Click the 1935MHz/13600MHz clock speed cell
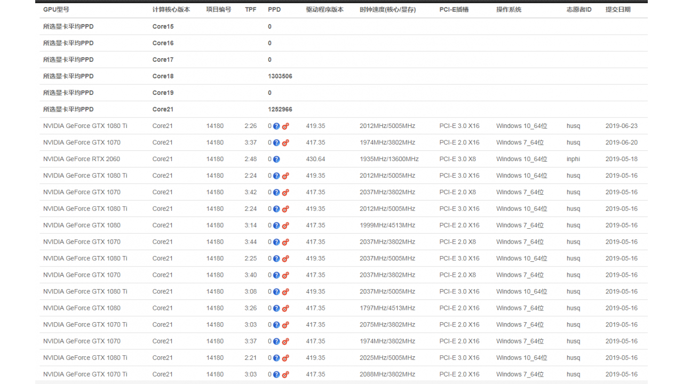Image resolution: width=683 pixels, height=384 pixels. (x=389, y=159)
